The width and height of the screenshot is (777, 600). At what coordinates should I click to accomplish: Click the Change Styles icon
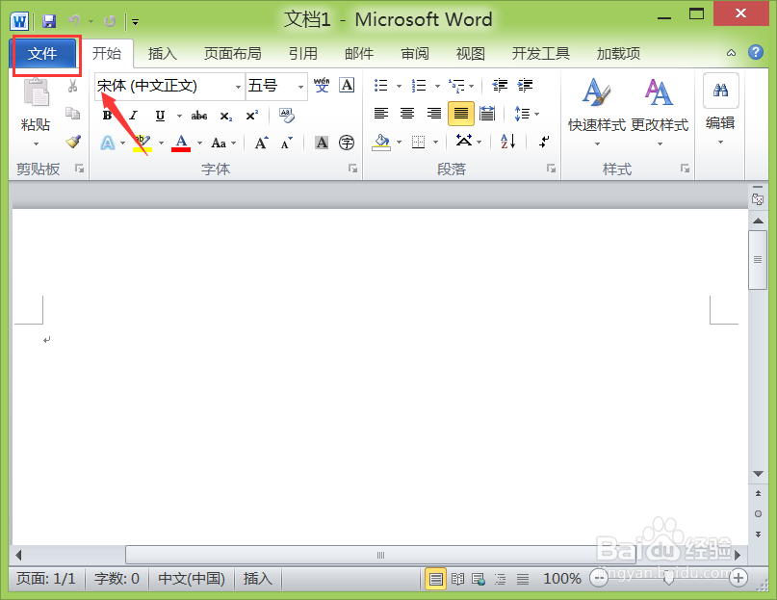660,92
